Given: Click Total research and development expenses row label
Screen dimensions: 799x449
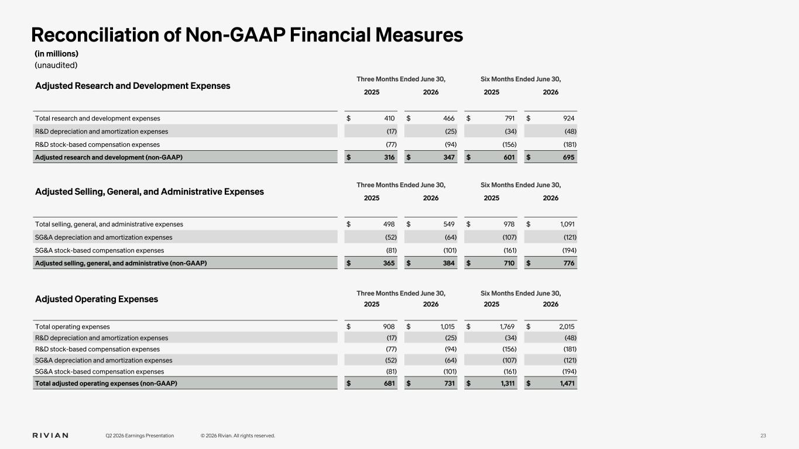Looking at the screenshot, I should 98,119.
